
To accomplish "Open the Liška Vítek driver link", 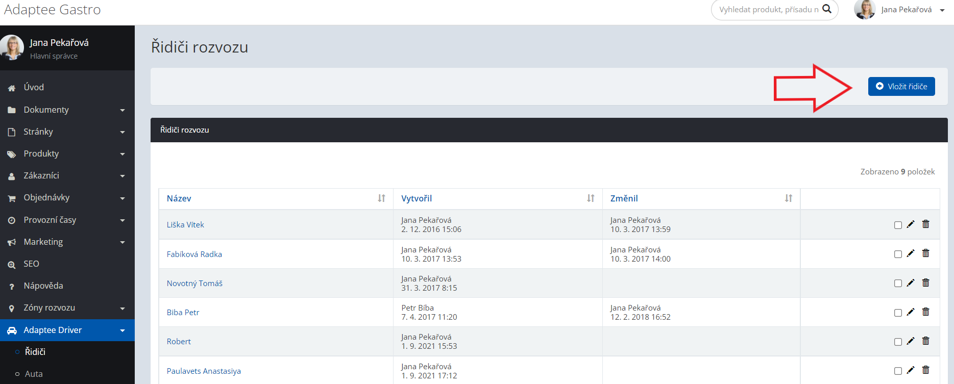I will coord(185,224).
